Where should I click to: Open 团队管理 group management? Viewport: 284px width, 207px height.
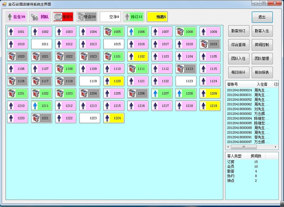(262, 59)
